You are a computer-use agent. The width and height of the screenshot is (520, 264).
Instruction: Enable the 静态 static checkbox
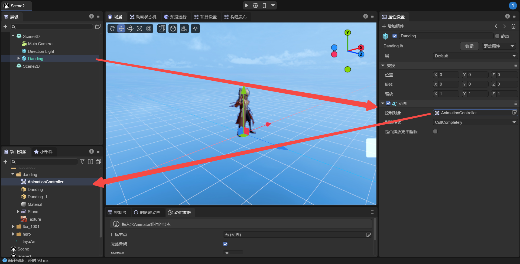[497, 36]
